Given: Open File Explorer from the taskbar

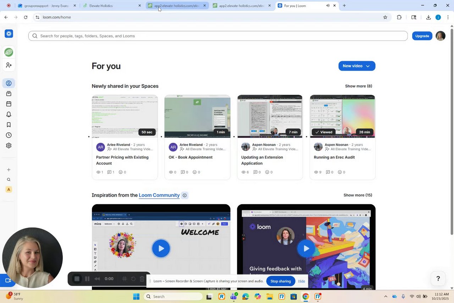Looking at the screenshot, I should point(270,297).
